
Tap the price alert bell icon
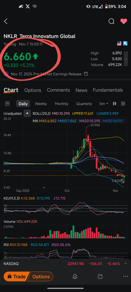click(x=75, y=276)
